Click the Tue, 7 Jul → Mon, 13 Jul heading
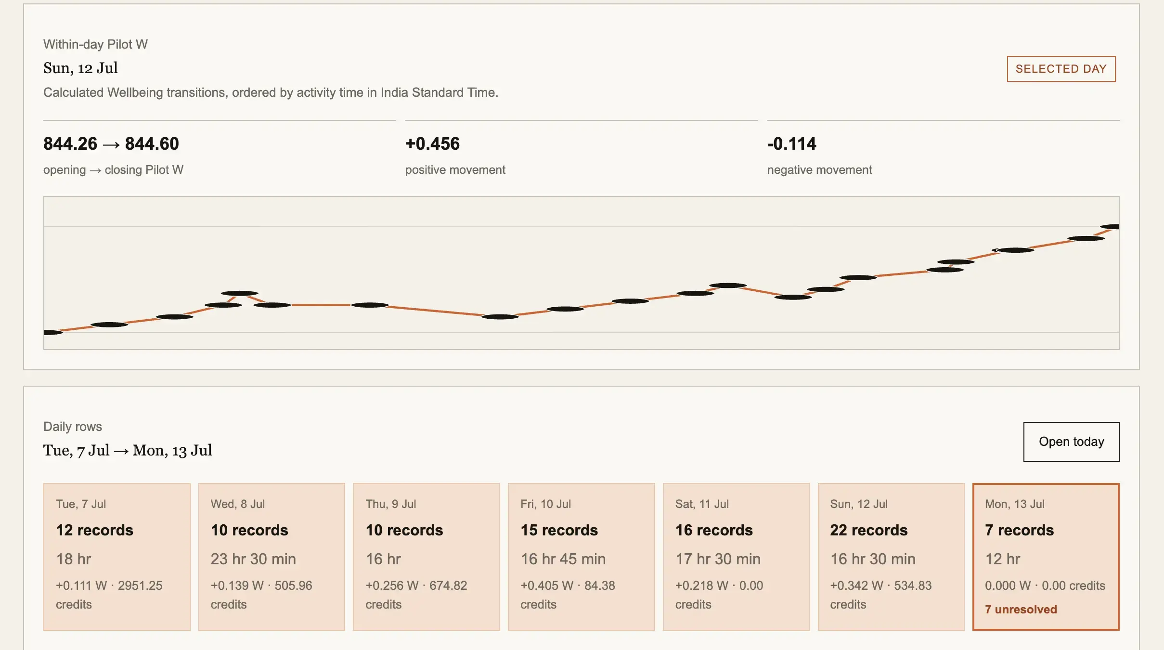This screenshot has width=1164, height=650. [x=128, y=450]
